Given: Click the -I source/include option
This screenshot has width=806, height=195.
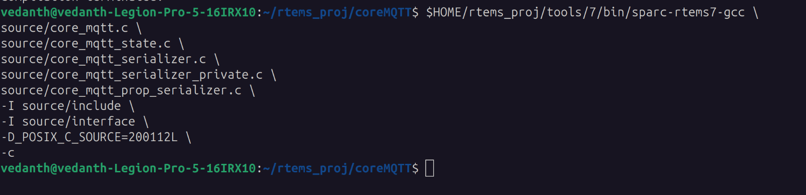Looking at the screenshot, I should click(61, 106).
